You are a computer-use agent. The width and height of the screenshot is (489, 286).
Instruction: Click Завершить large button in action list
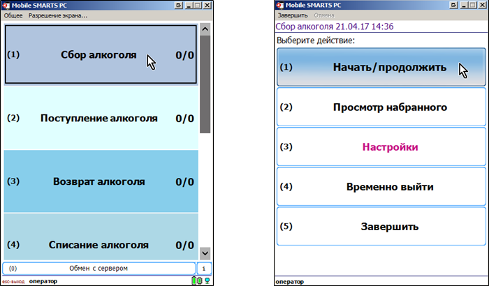[381, 227]
